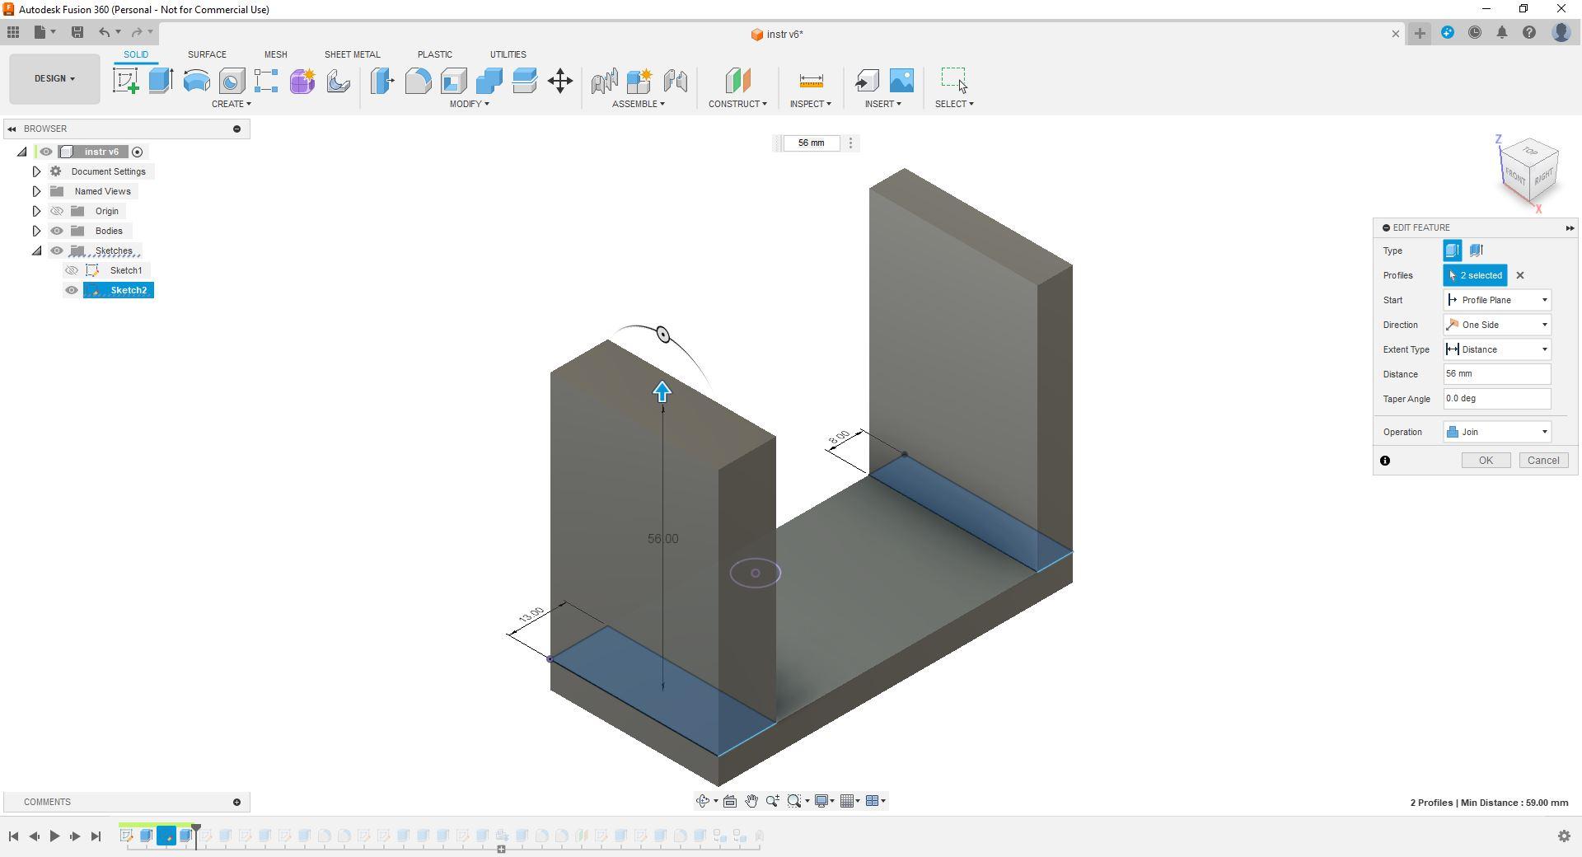Hide the Sketches folder

click(57, 251)
